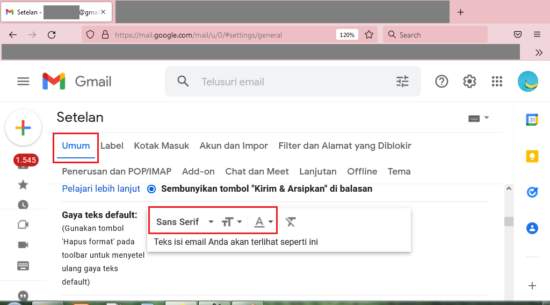
Task: Open Google Tasks side panel
Action: 532,192
